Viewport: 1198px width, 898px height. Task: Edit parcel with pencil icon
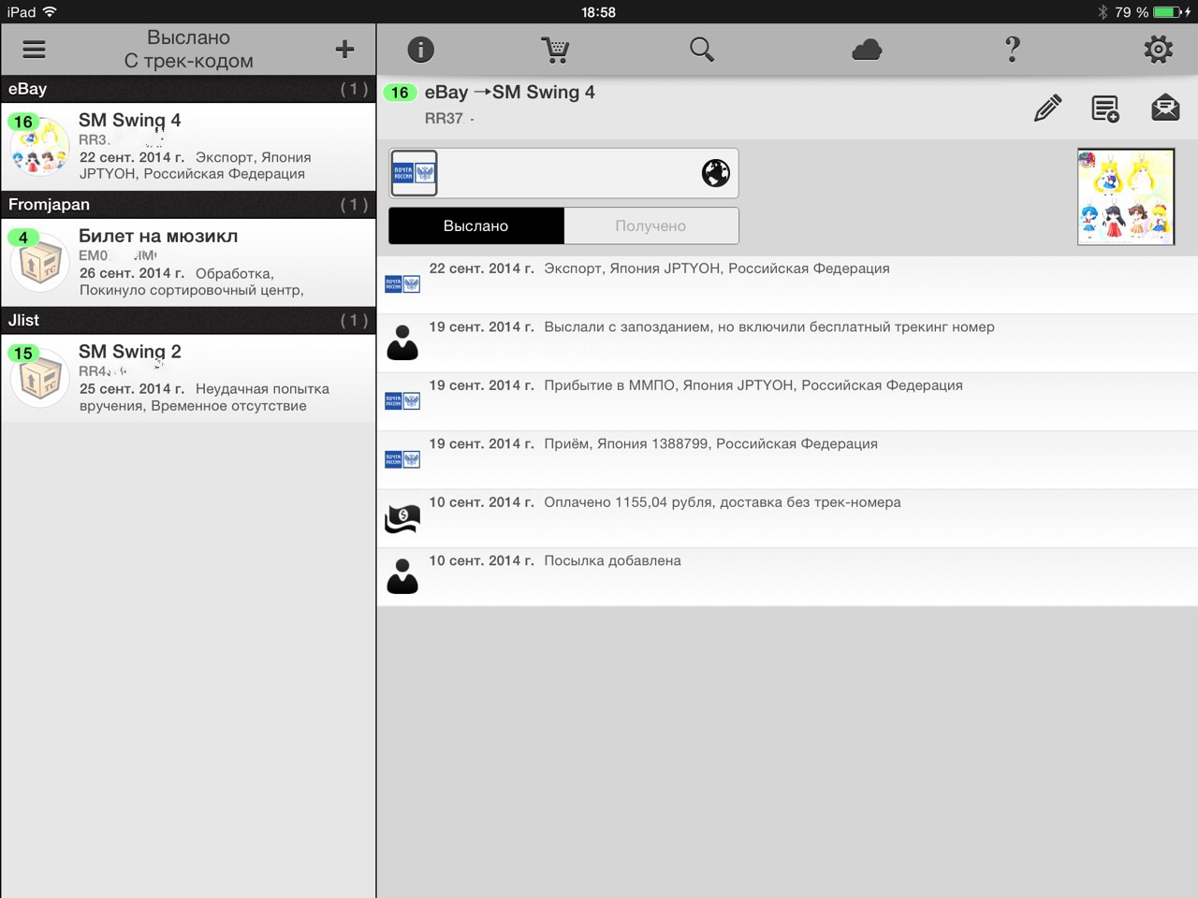click(x=1047, y=109)
